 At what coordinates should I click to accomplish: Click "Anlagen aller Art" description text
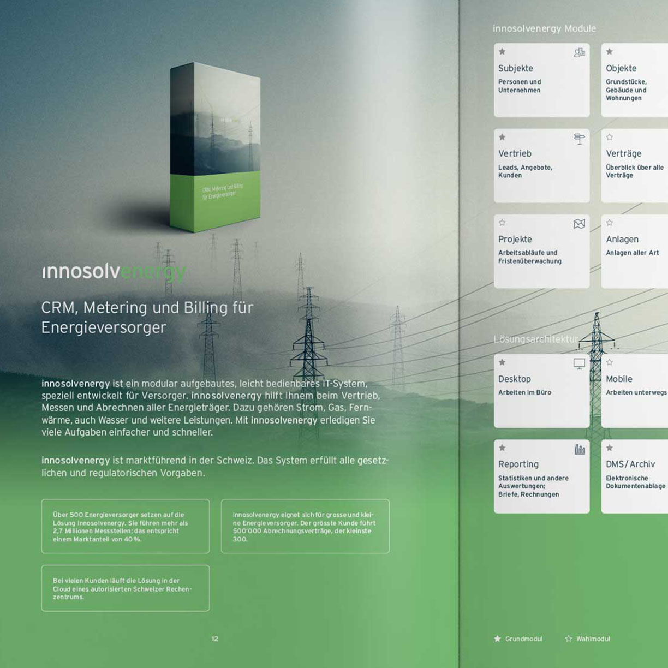tap(633, 253)
